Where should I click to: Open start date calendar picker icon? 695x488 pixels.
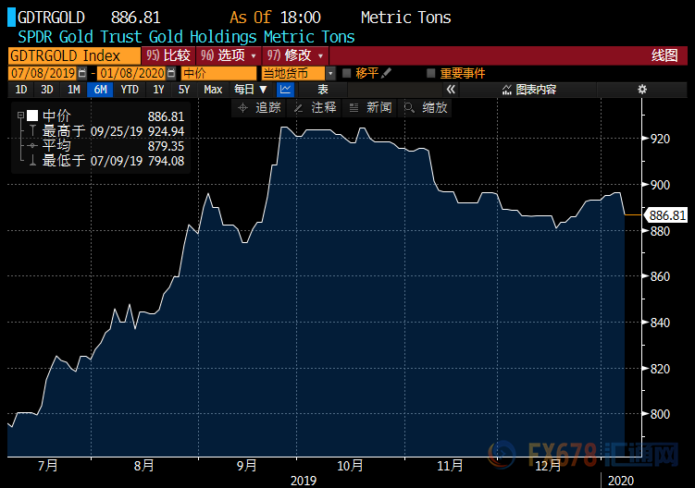(82, 73)
